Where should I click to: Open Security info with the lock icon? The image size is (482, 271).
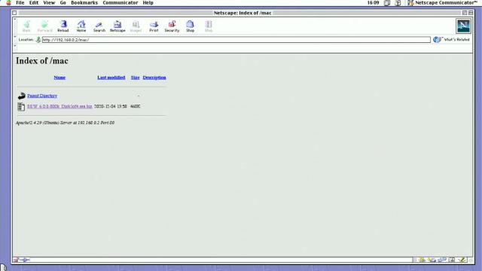tap(172, 26)
